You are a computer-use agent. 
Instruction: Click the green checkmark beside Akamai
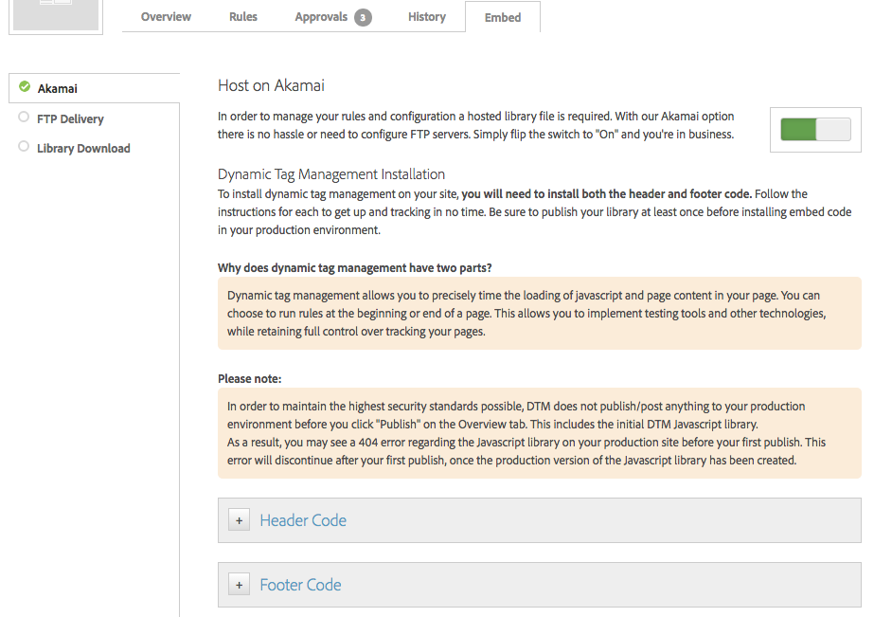click(x=25, y=86)
